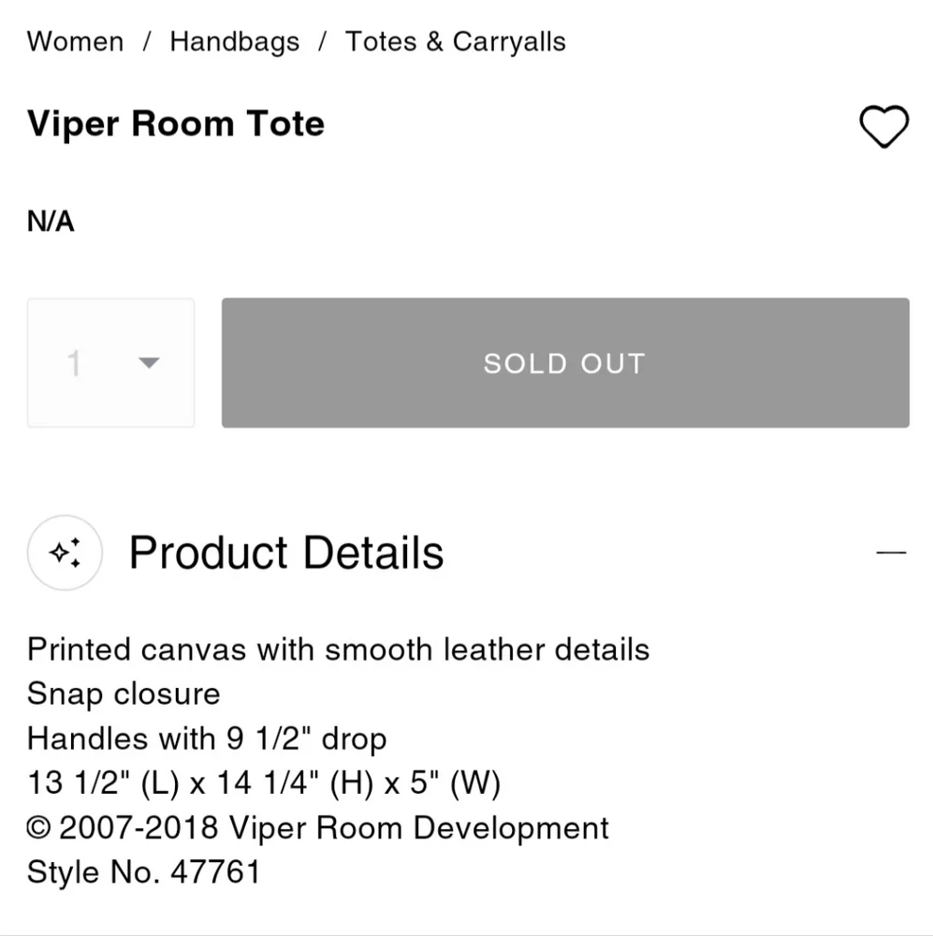The width and height of the screenshot is (933, 936).
Task: Click the Snap closure detail line
Action: tap(124, 694)
